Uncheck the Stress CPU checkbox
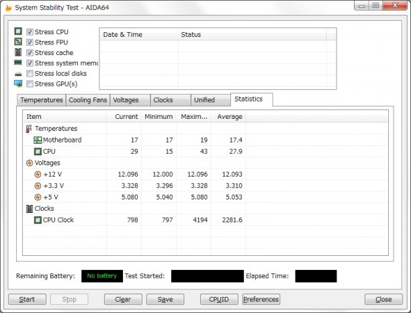This screenshot has width=411, height=313. (30, 32)
